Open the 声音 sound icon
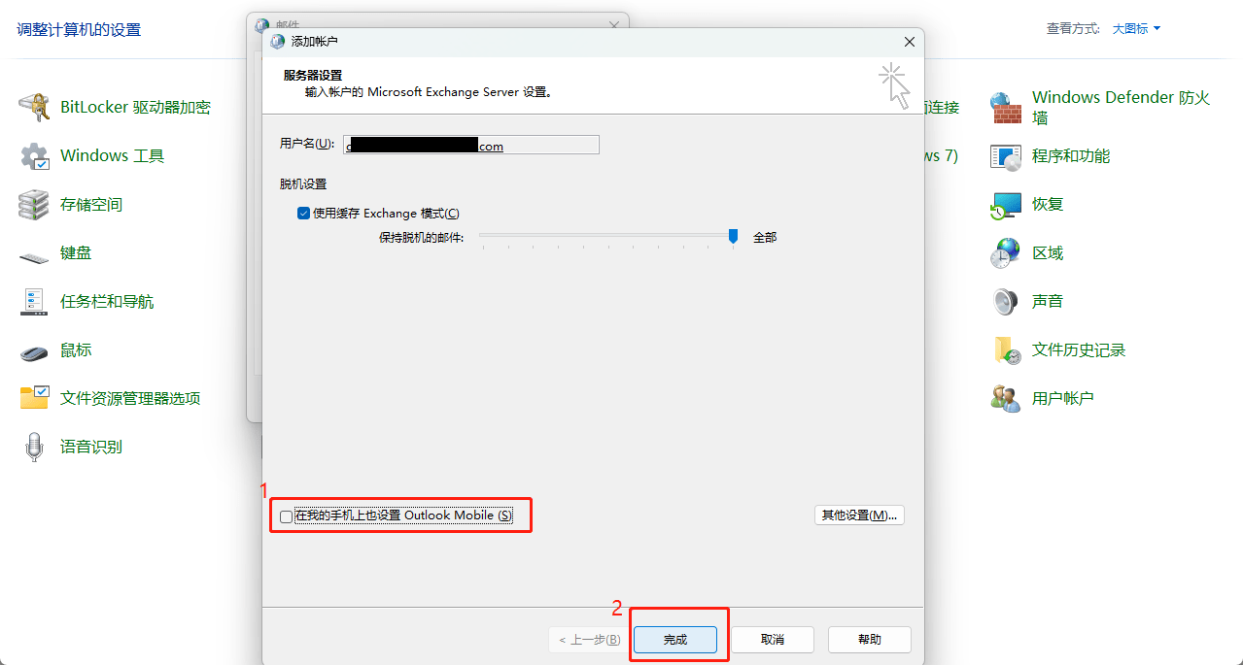The height and width of the screenshot is (665, 1243). [1006, 302]
